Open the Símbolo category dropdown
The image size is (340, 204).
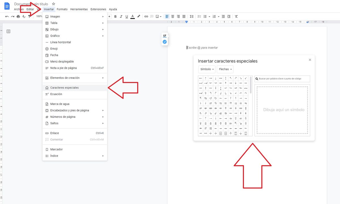pos(207,69)
